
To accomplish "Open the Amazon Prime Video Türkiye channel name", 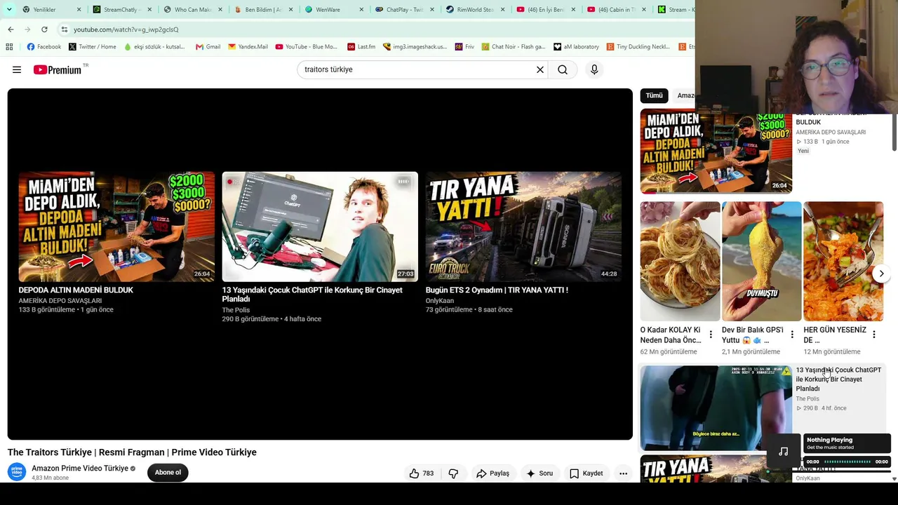I will point(80,468).
